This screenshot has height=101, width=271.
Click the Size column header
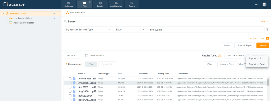(x=120, y=74)
